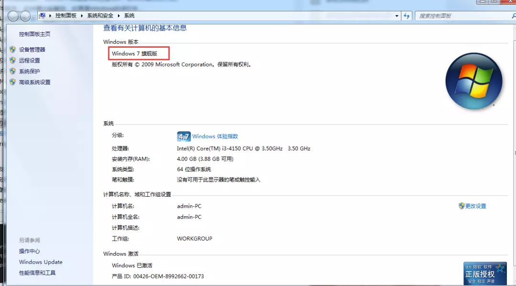Click the forward navigation arrow button
The image size is (516, 286).
click(x=25, y=16)
